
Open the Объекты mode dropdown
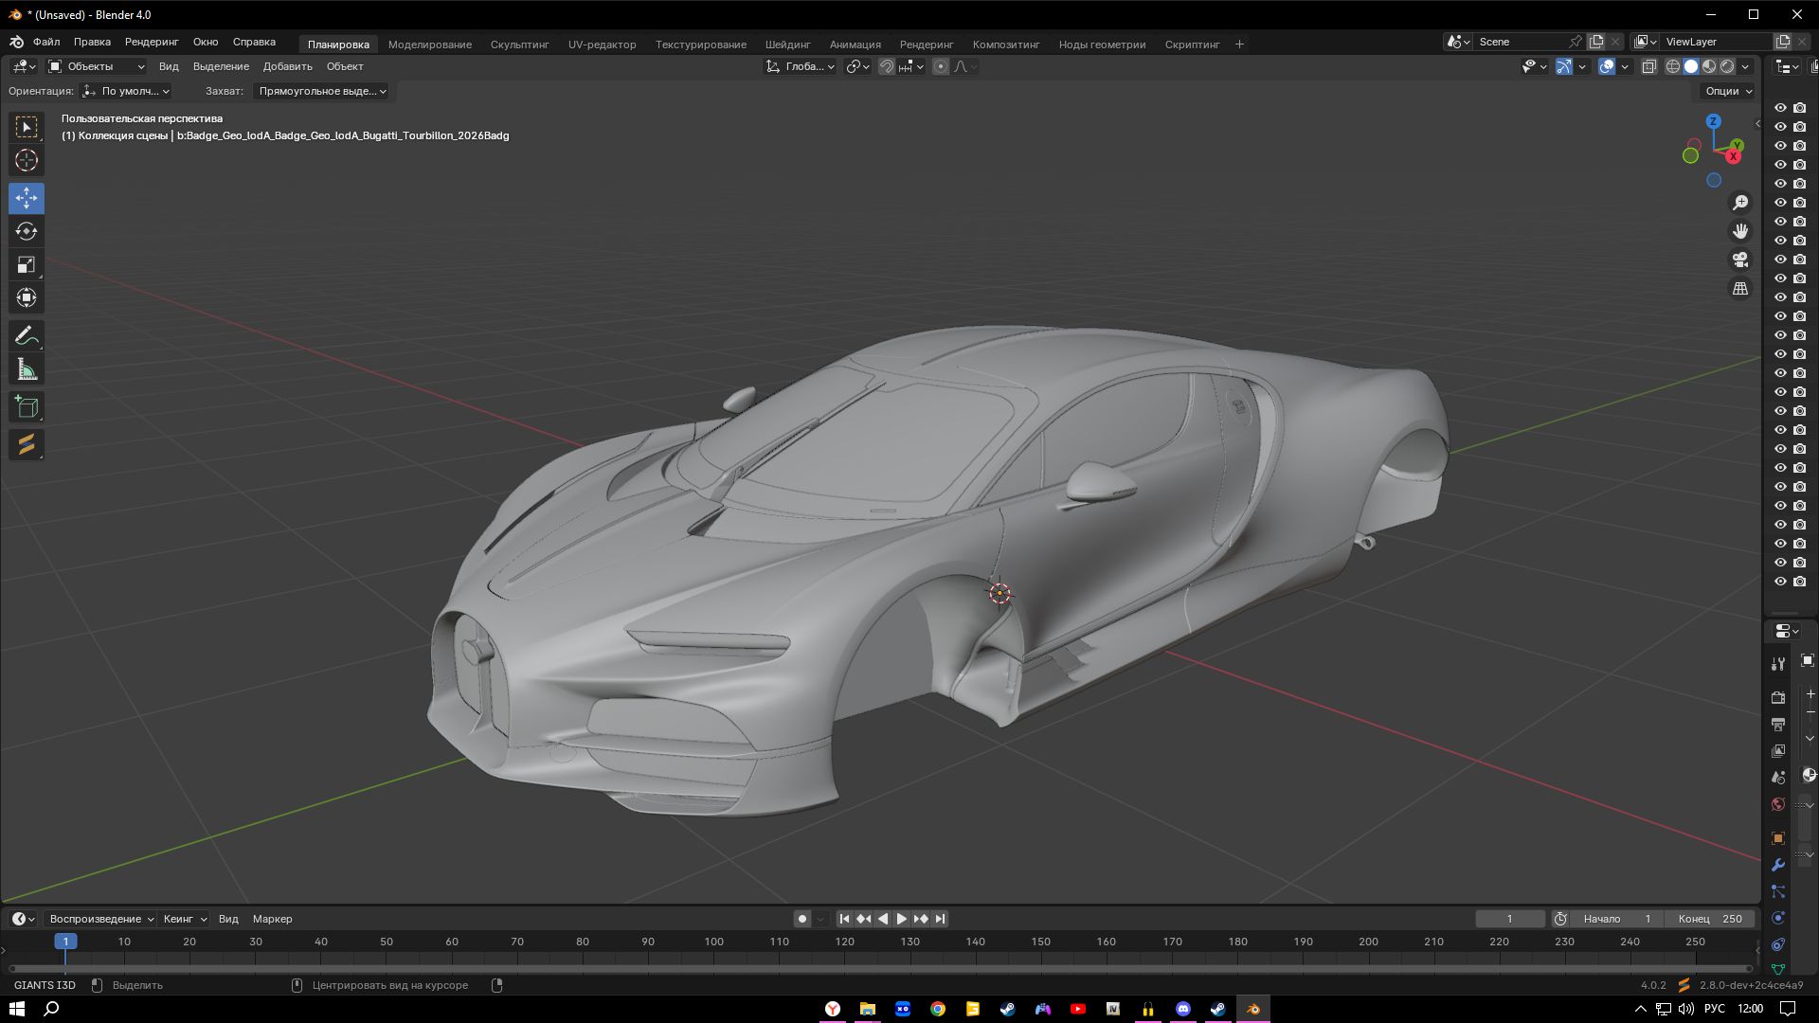coord(96,66)
